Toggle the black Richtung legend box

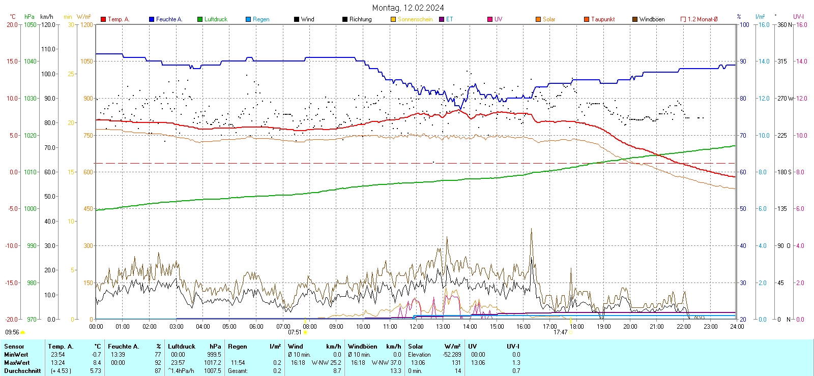click(x=345, y=19)
